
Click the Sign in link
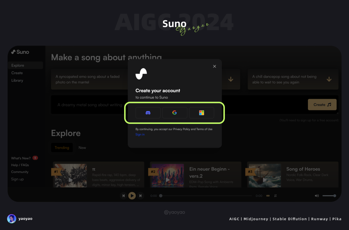point(140,135)
